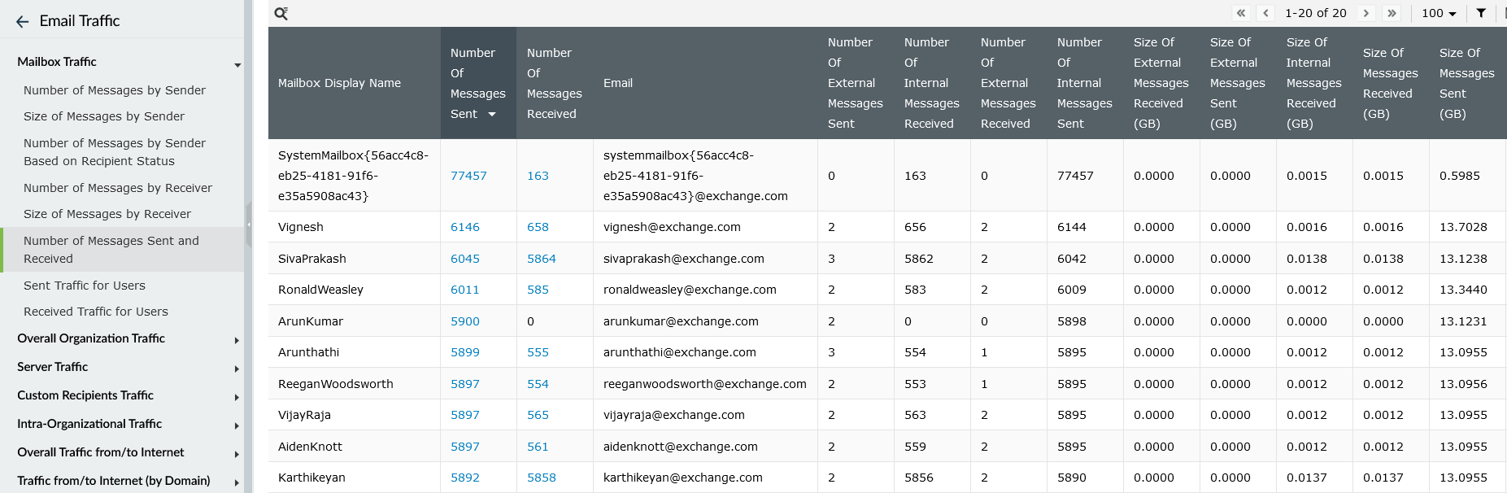Go to the previous page of results
1507x493 pixels.
point(1265,13)
